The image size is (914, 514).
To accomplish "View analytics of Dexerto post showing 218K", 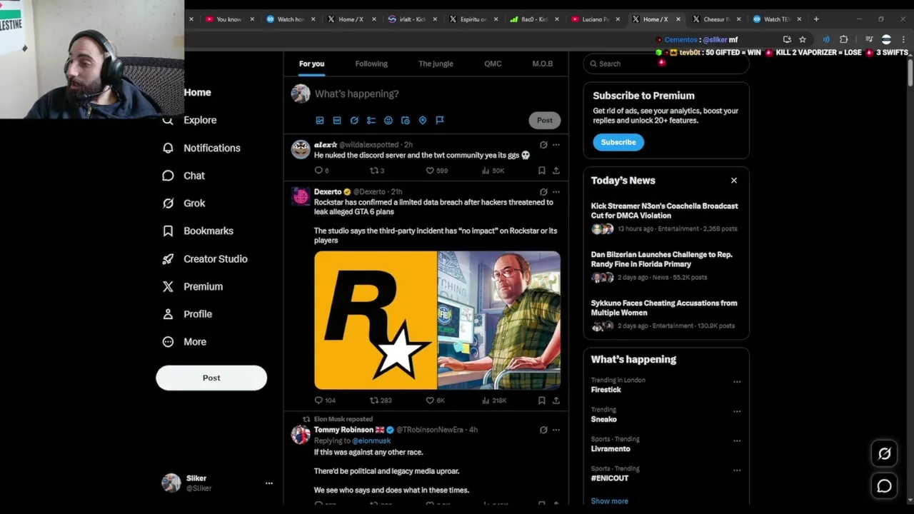I will (494, 400).
